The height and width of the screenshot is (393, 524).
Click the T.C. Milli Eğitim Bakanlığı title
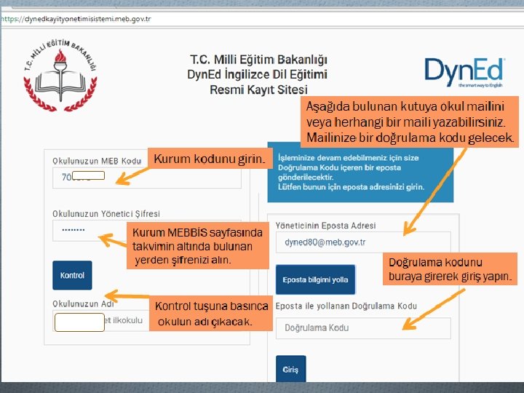[x=258, y=60]
